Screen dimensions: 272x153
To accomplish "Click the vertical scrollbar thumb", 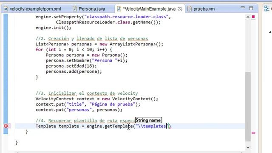I will coord(248,107).
